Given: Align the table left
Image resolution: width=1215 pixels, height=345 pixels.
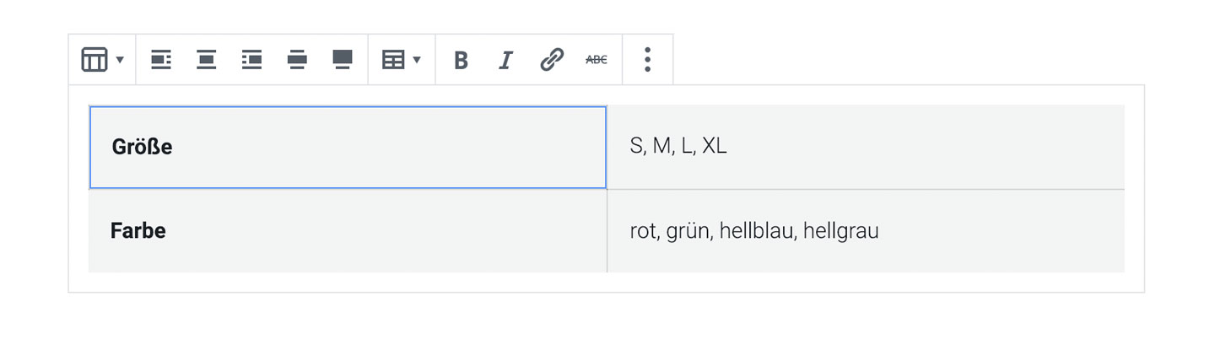Looking at the screenshot, I should click(161, 60).
